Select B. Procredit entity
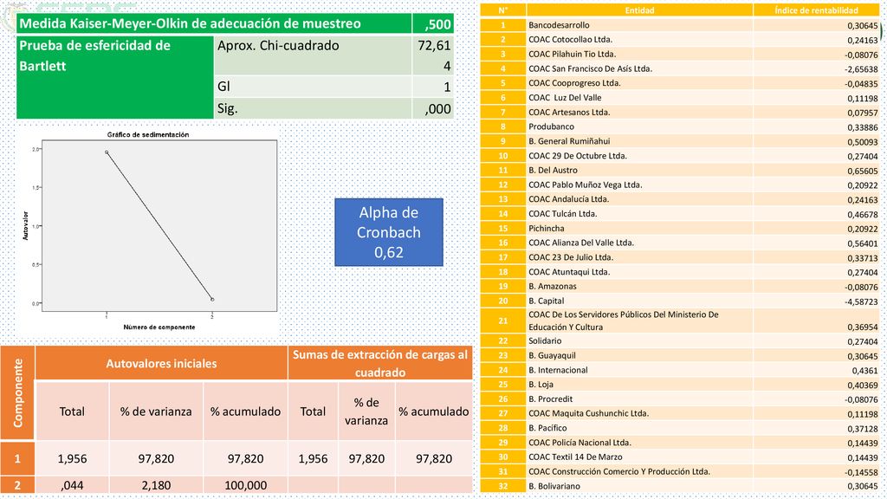The height and width of the screenshot is (499, 887). 550,399
